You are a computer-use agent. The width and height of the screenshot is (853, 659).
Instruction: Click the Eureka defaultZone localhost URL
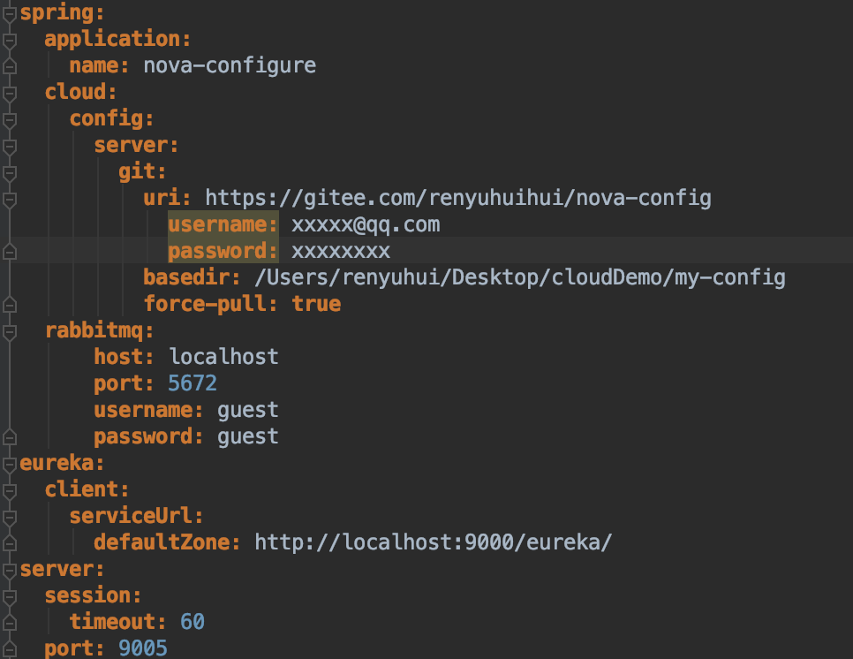[432, 542]
